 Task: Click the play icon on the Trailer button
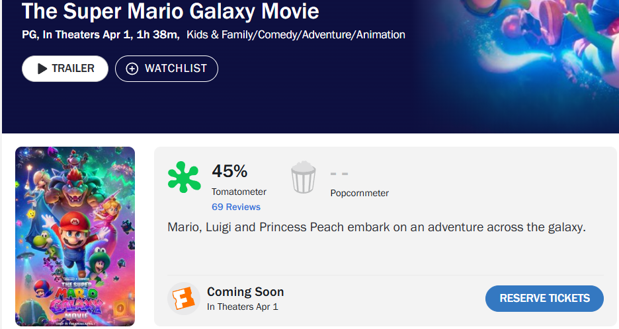coord(42,69)
